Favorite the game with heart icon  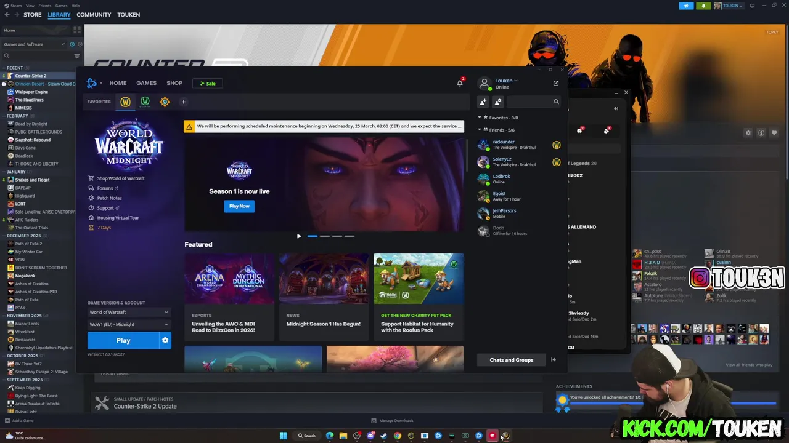(x=774, y=133)
